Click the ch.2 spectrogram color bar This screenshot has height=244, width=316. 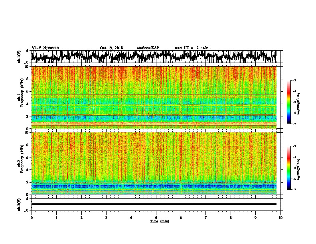point(289,168)
